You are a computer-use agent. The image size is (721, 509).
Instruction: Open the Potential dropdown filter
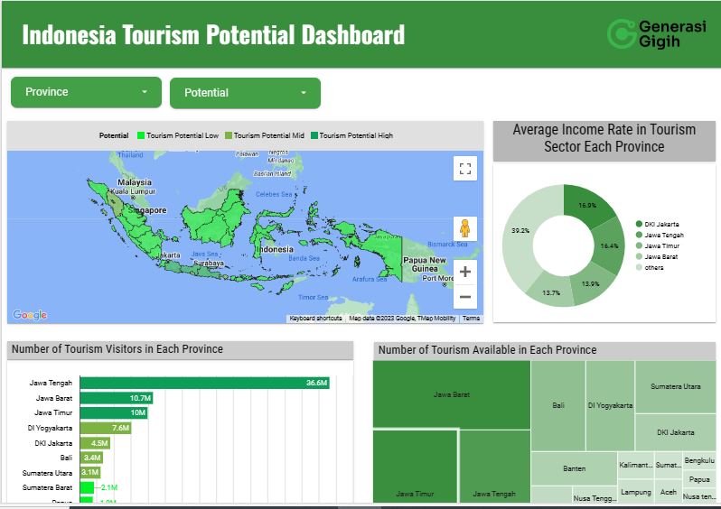[245, 93]
